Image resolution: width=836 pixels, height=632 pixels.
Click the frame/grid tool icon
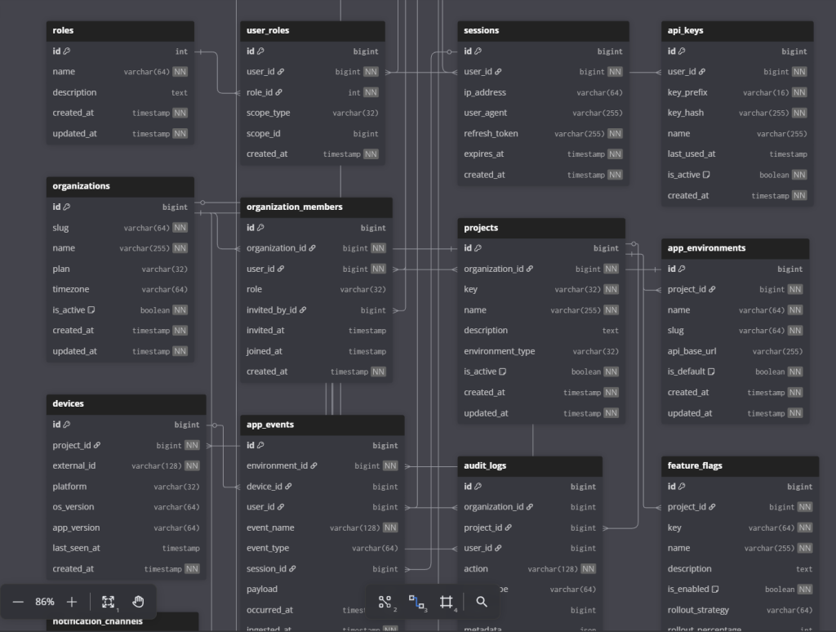(x=446, y=602)
